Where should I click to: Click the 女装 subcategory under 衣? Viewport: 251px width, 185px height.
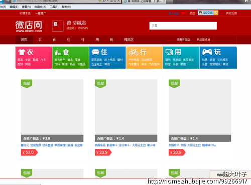[x=28, y=60]
